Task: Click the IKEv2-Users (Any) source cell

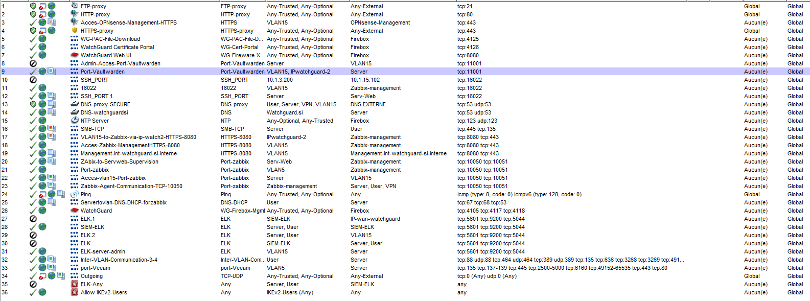Action: click(290, 292)
